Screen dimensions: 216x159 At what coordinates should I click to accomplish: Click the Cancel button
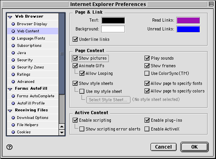click(x=163, y=147)
